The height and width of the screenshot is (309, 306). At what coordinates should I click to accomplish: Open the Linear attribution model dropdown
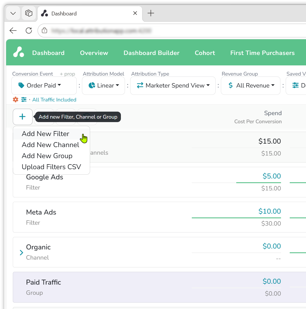point(103,85)
